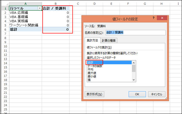Screen dimensions: 182x114
Task: Select 平均 in the list
Action: (109, 70)
